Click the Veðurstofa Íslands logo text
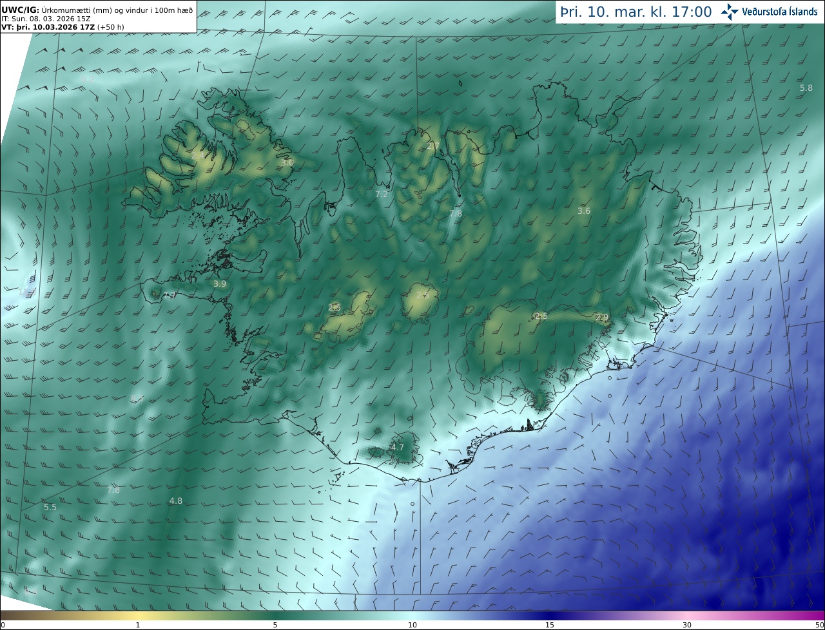Image resolution: width=825 pixels, height=630 pixels. tap(780, 12)
